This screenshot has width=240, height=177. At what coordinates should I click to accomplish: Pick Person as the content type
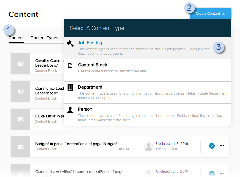coord(85,109)
